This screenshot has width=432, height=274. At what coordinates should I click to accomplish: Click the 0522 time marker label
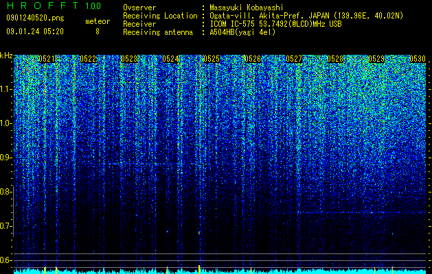click(x=88, y=59)
